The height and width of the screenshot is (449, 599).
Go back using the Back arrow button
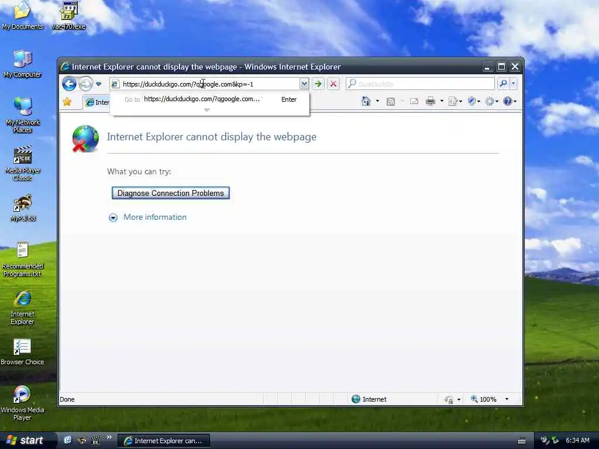69,84
